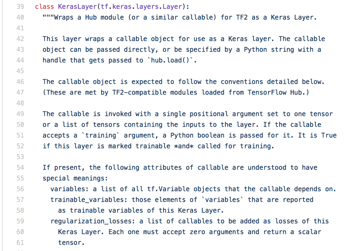The height and width of the screenshot is (251, 355).
Task: Click line number 49
Action: point(20,114)
